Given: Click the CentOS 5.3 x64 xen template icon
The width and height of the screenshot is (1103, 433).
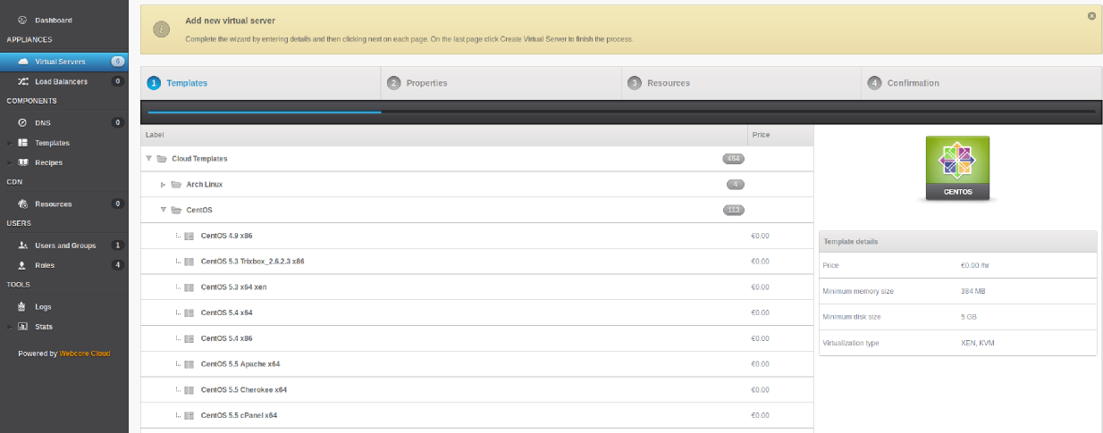Looking at the screenshot, I should [x=189, y=287].
